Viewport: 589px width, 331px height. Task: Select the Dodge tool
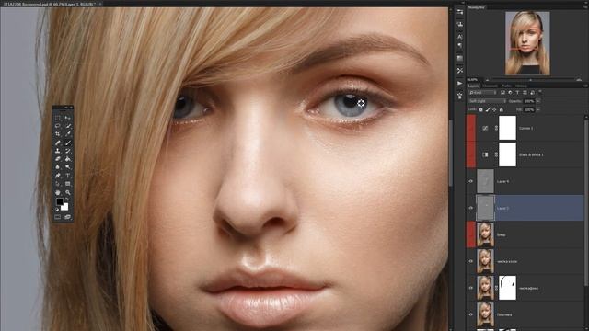pos(68,167)
